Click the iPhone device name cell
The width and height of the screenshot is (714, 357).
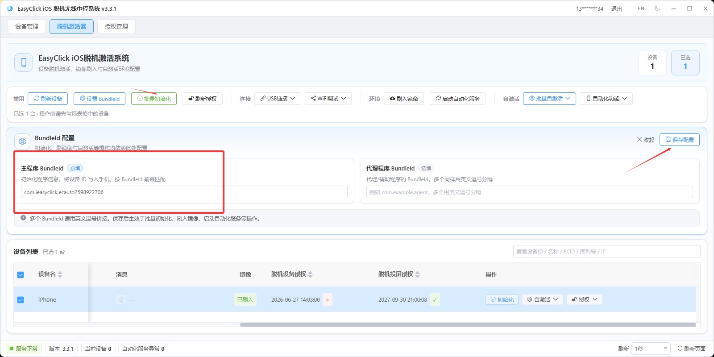pyautogui.click(x=47, y=300)
